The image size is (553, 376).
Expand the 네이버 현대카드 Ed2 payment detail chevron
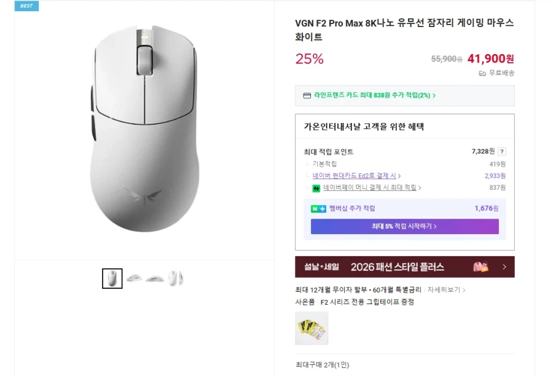[x=400, y=175]
